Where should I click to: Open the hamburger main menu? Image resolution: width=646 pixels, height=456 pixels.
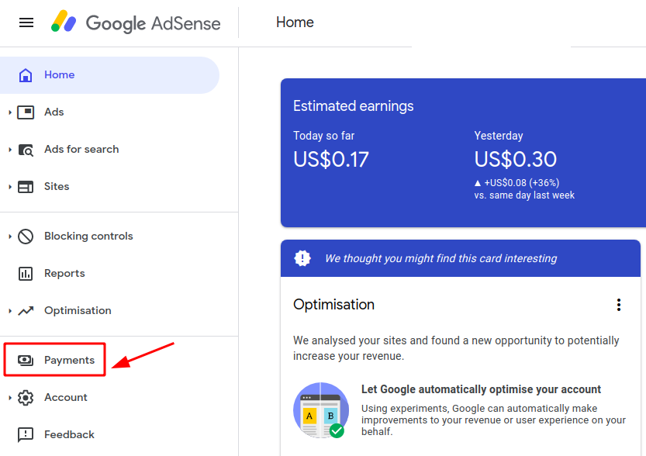pyautogui.click(x=26, y=22)
